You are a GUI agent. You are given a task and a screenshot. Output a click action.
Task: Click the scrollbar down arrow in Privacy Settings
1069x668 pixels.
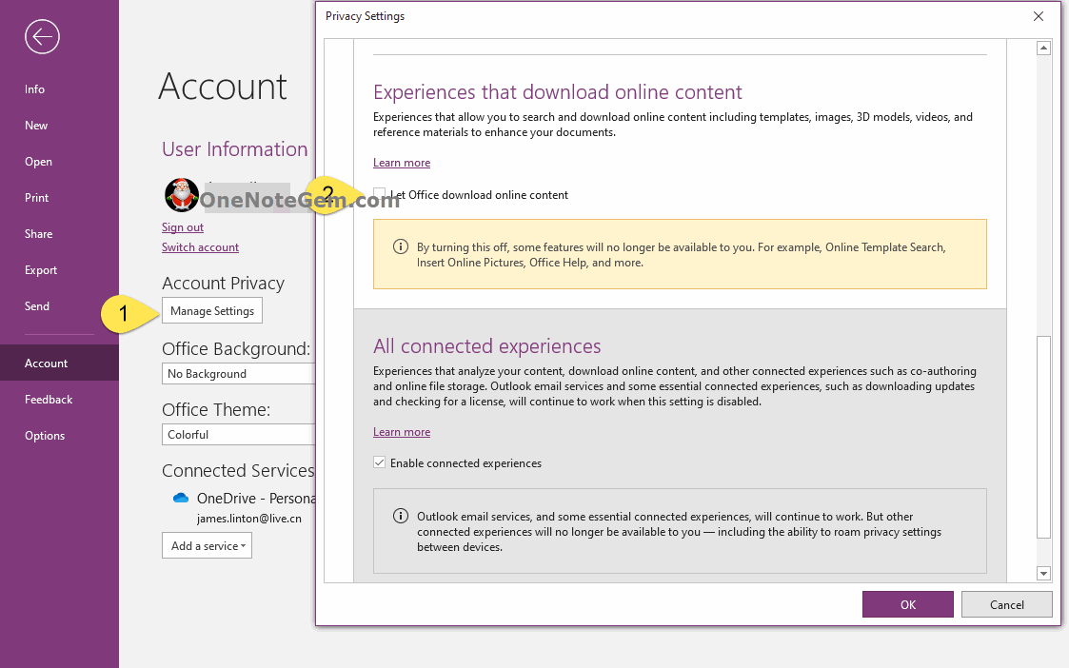[1044, 573]
